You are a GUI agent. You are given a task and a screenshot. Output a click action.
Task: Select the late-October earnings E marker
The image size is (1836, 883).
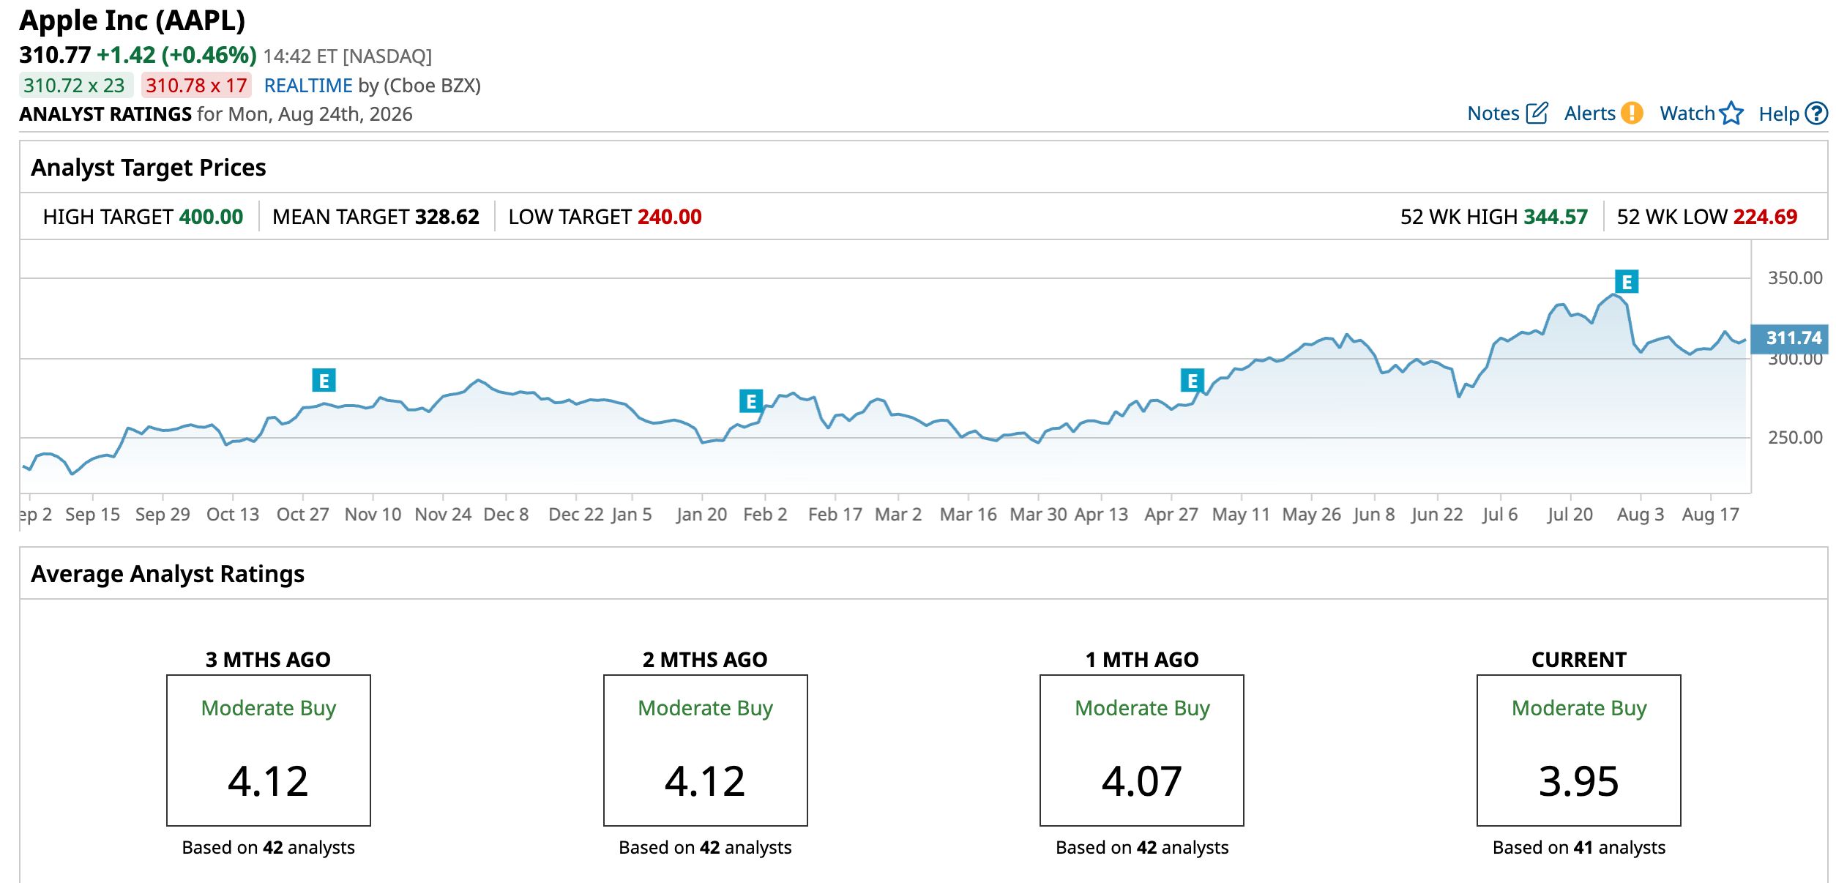(324, 381)
